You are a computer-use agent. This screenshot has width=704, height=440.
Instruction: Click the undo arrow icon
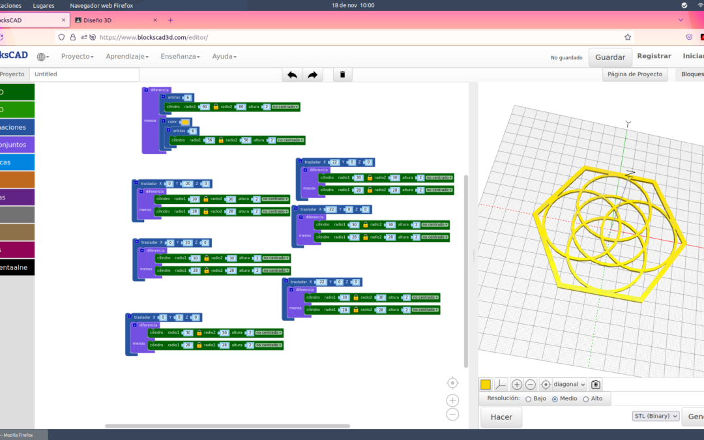coord(292,74)
